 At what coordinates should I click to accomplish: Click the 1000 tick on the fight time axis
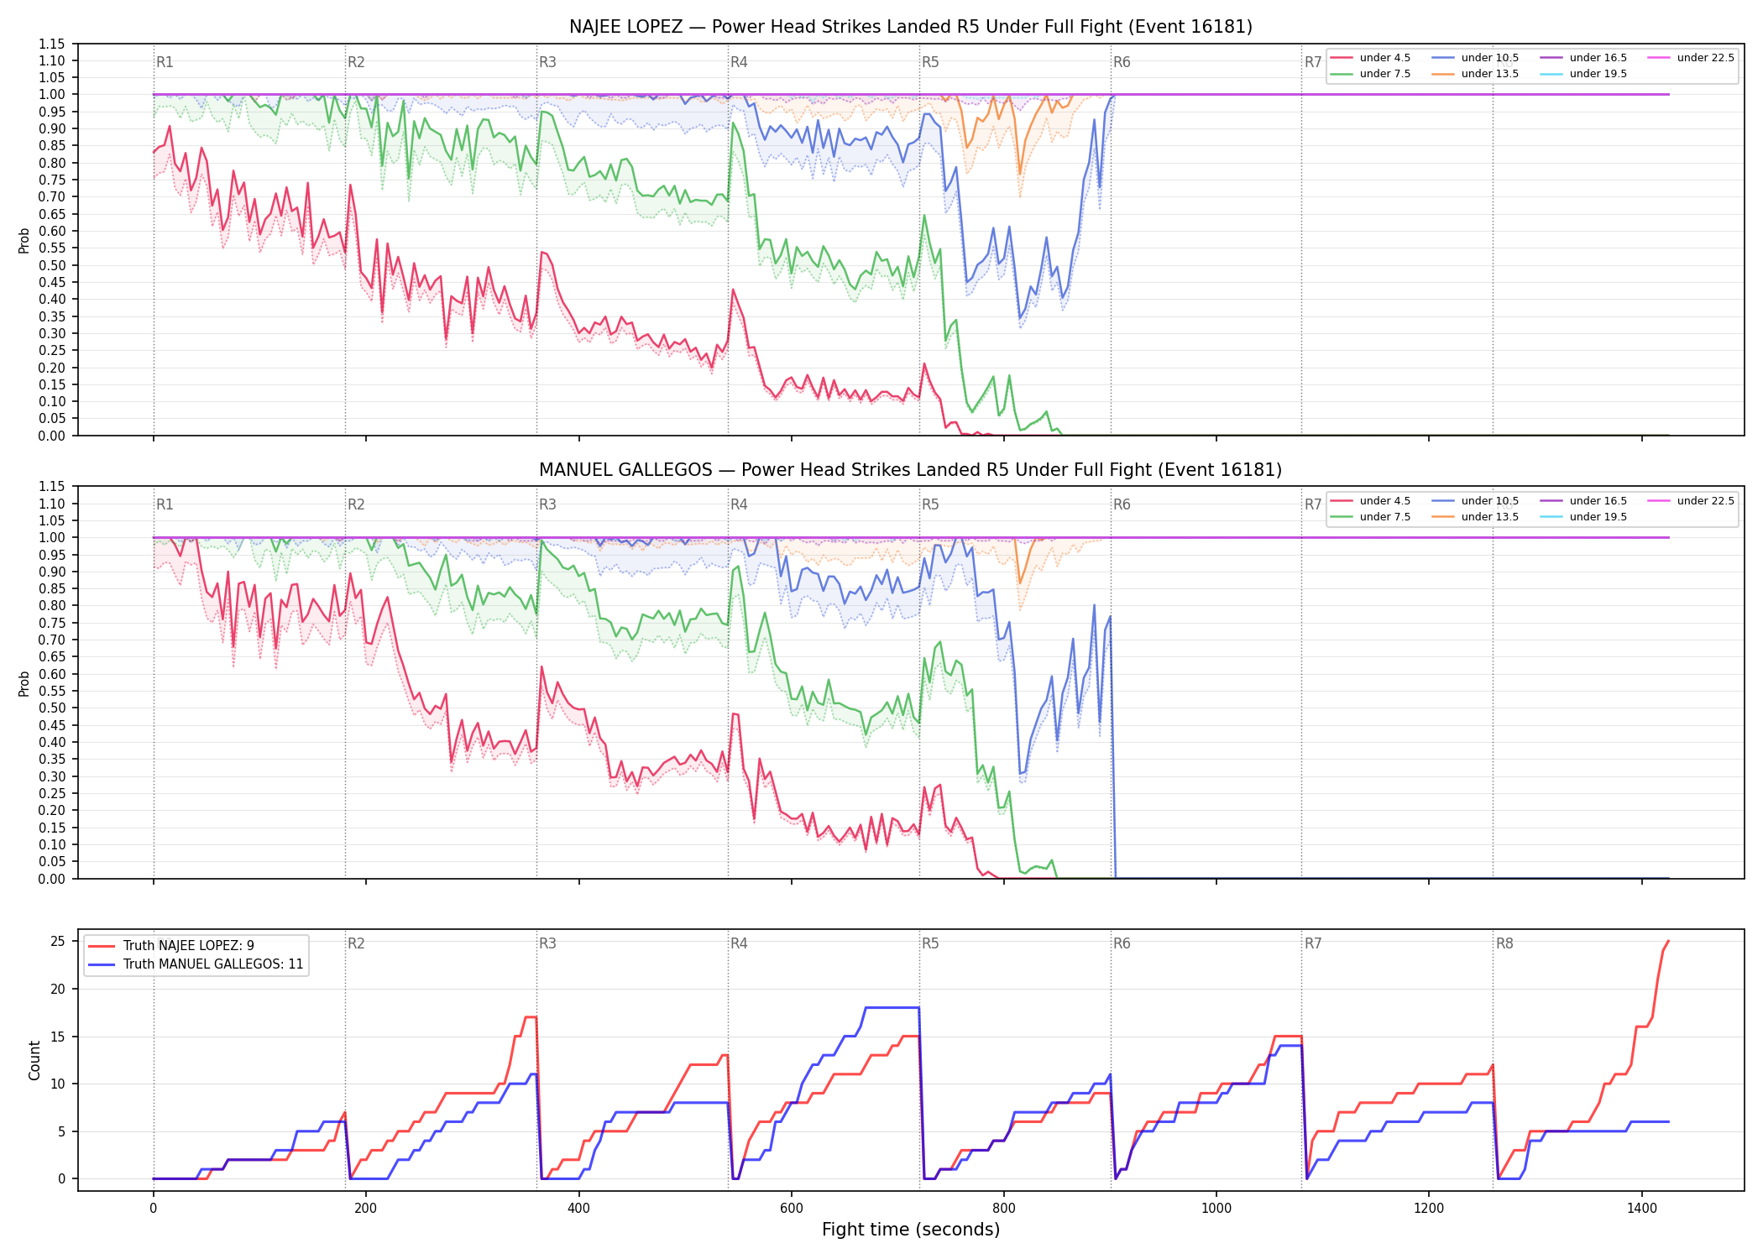[x=1216, y=1209]
